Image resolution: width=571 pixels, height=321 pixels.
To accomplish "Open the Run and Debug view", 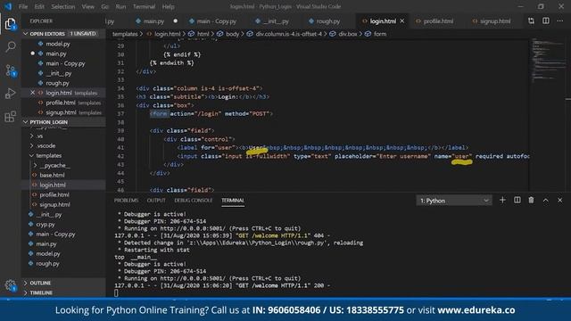I will [x=10, y=94].
